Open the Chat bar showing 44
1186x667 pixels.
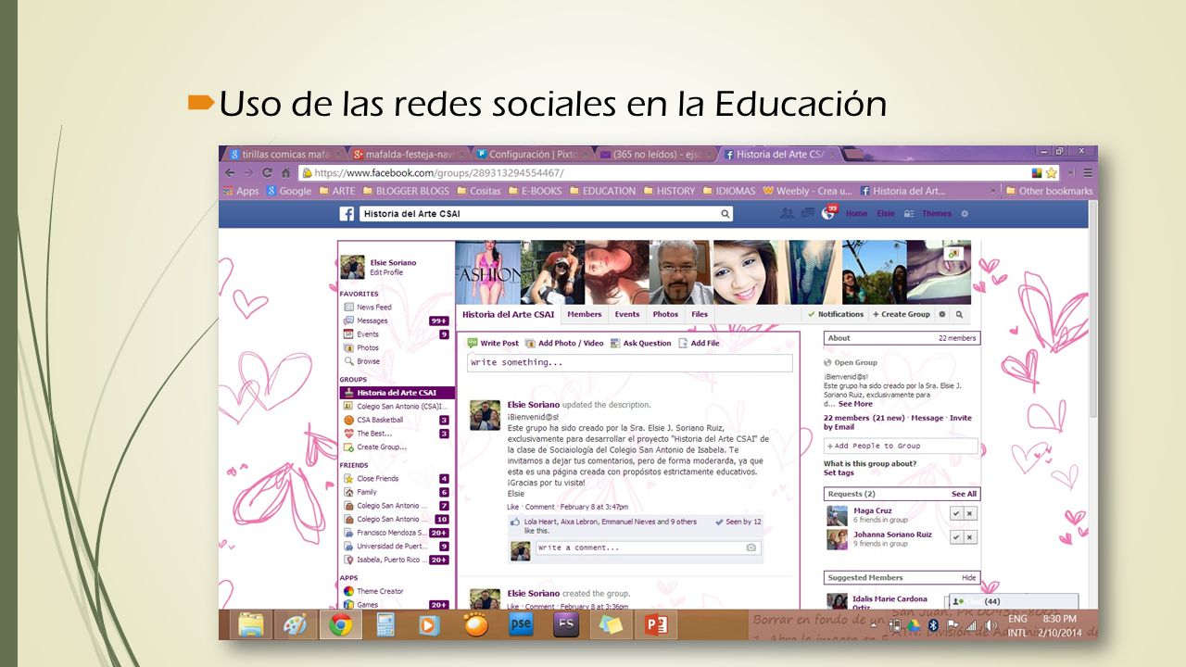click(1013, 601)
